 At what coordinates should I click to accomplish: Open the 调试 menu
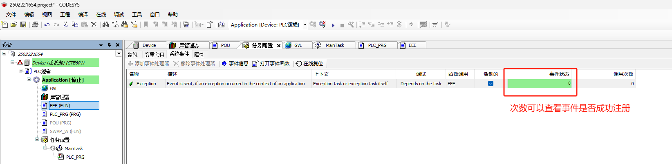(119, 14)
